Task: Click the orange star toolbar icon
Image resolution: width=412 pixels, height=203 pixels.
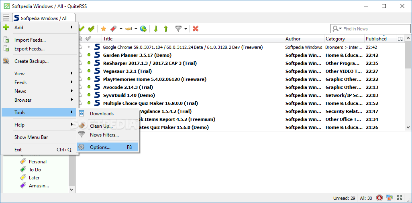Action: [104, 28]
